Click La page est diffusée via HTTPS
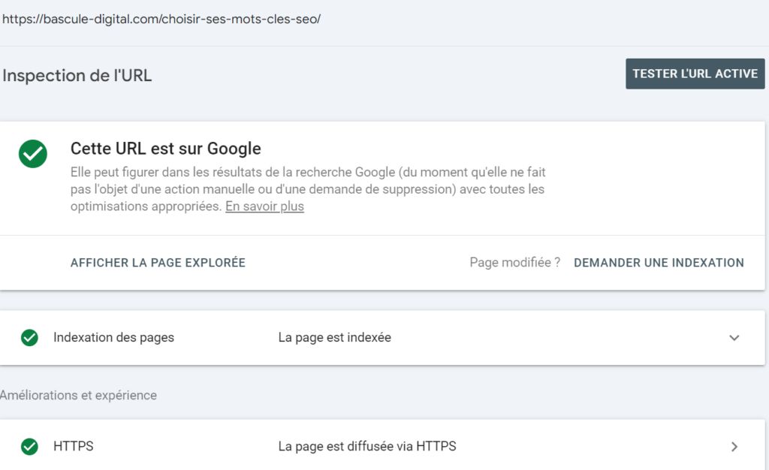Image resolution: width=769 pixels, height=470 pixels. pyautogui.click(x=366, y=446)
